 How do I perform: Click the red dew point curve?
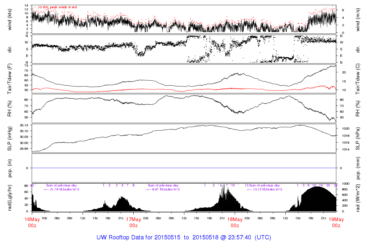click(184, 89)
